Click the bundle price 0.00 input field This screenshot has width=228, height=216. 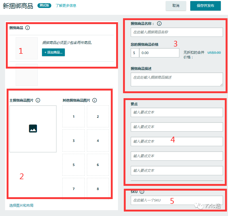159,53
